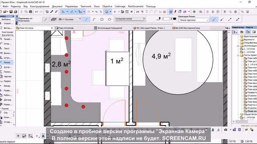257x144 pixels.
Task: Open navigator Project Map view button
Action: [242, 32]
